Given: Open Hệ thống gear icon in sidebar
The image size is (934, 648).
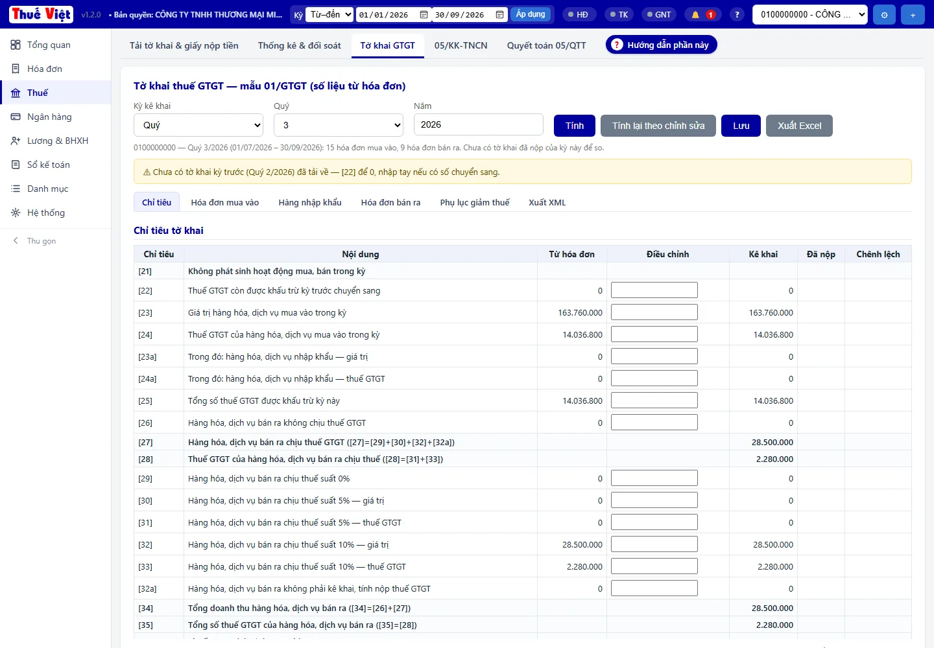Looking at the screenshot, I should click(16, 213).
